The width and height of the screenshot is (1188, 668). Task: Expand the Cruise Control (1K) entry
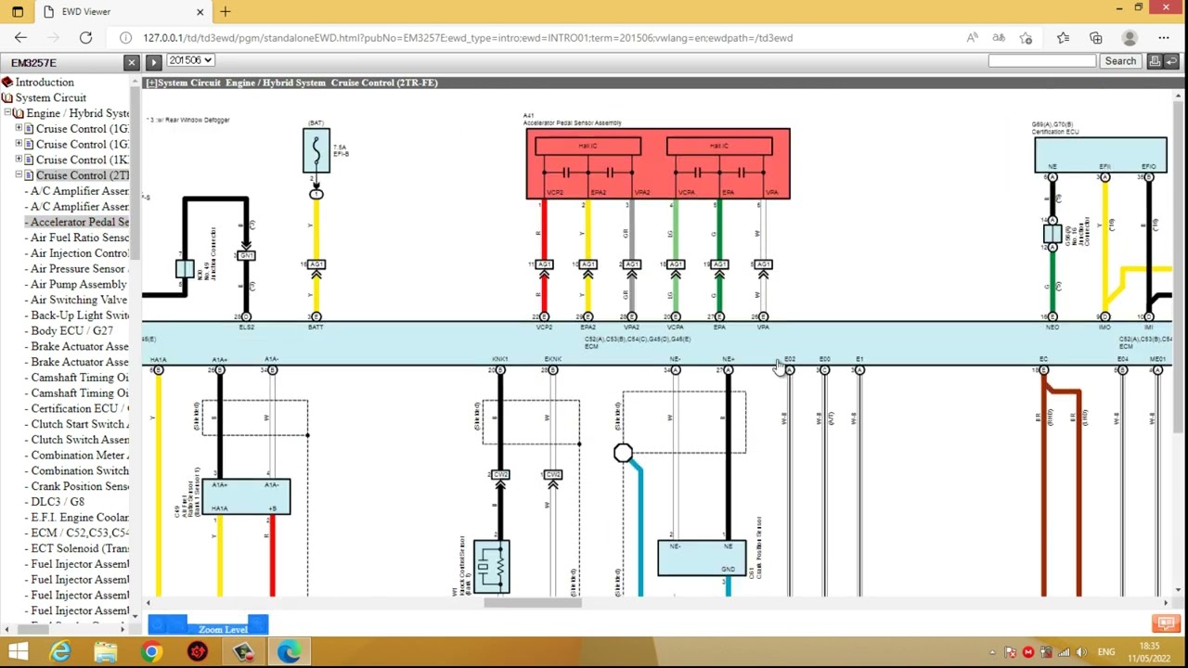[18, 160]
